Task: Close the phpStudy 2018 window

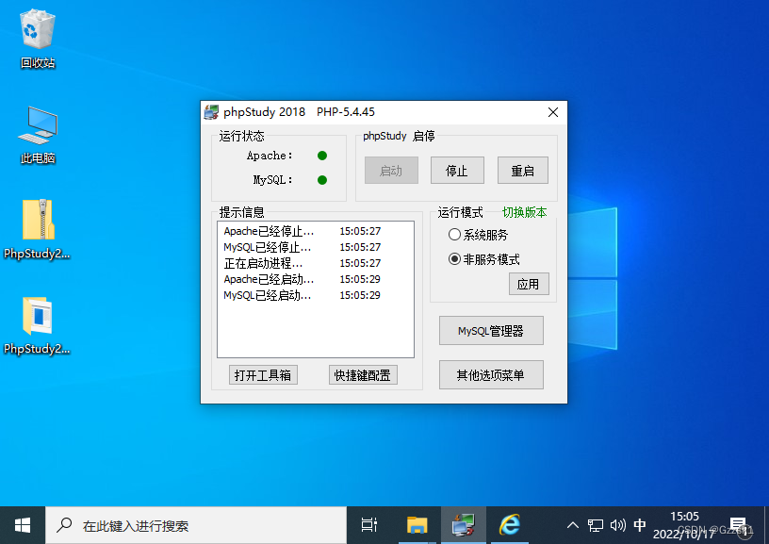Action: (552, 112)
